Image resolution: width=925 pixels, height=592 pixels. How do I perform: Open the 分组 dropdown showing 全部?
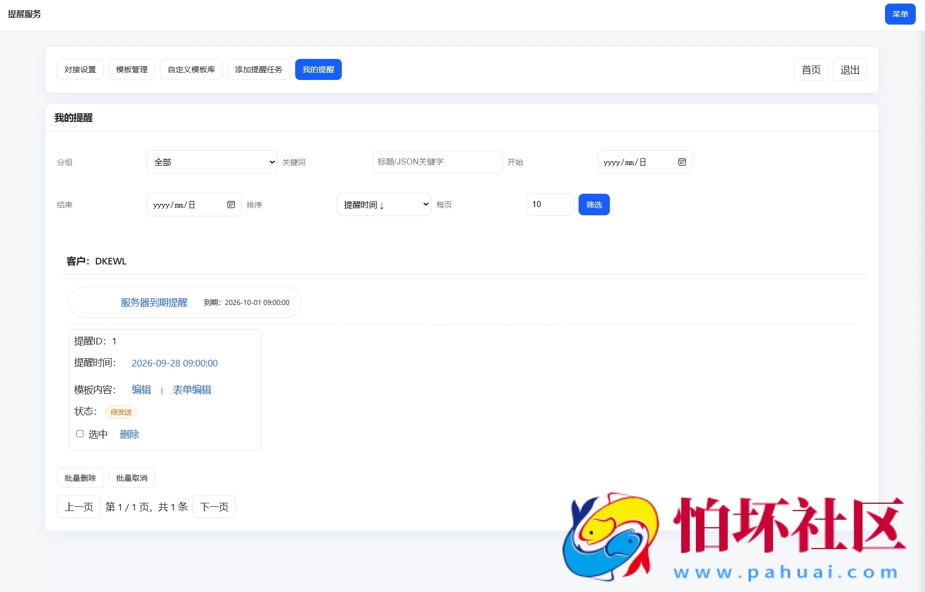coord(212,162)
